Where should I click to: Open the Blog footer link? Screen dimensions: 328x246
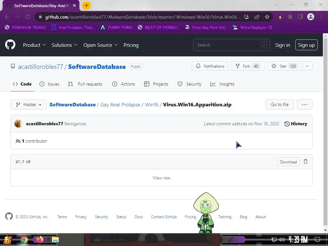coord(243,217)
